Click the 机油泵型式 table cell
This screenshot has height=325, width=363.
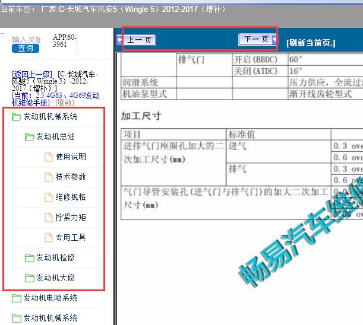point(149,94)
